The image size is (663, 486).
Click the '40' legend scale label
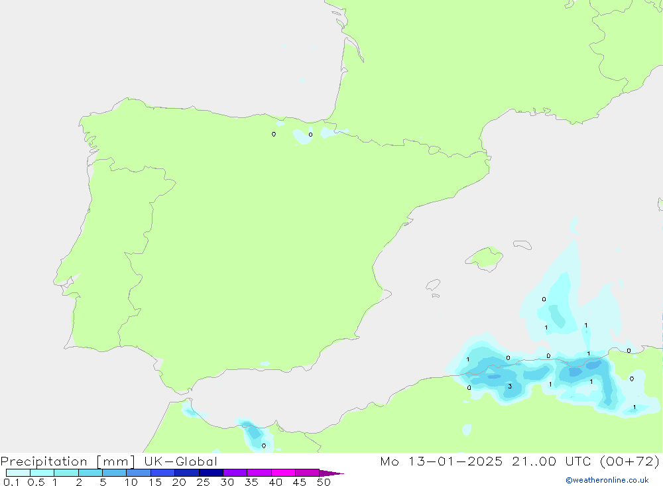click(x=276, y=482)
